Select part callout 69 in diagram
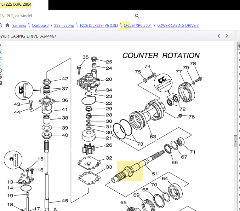Image resolution: width=240 pixels, height=211 pixels. click(x=136, y=195)
